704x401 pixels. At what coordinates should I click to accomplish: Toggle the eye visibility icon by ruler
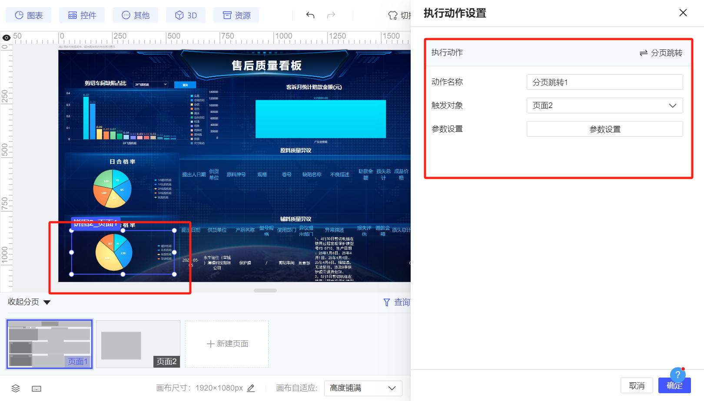[7, 38]
